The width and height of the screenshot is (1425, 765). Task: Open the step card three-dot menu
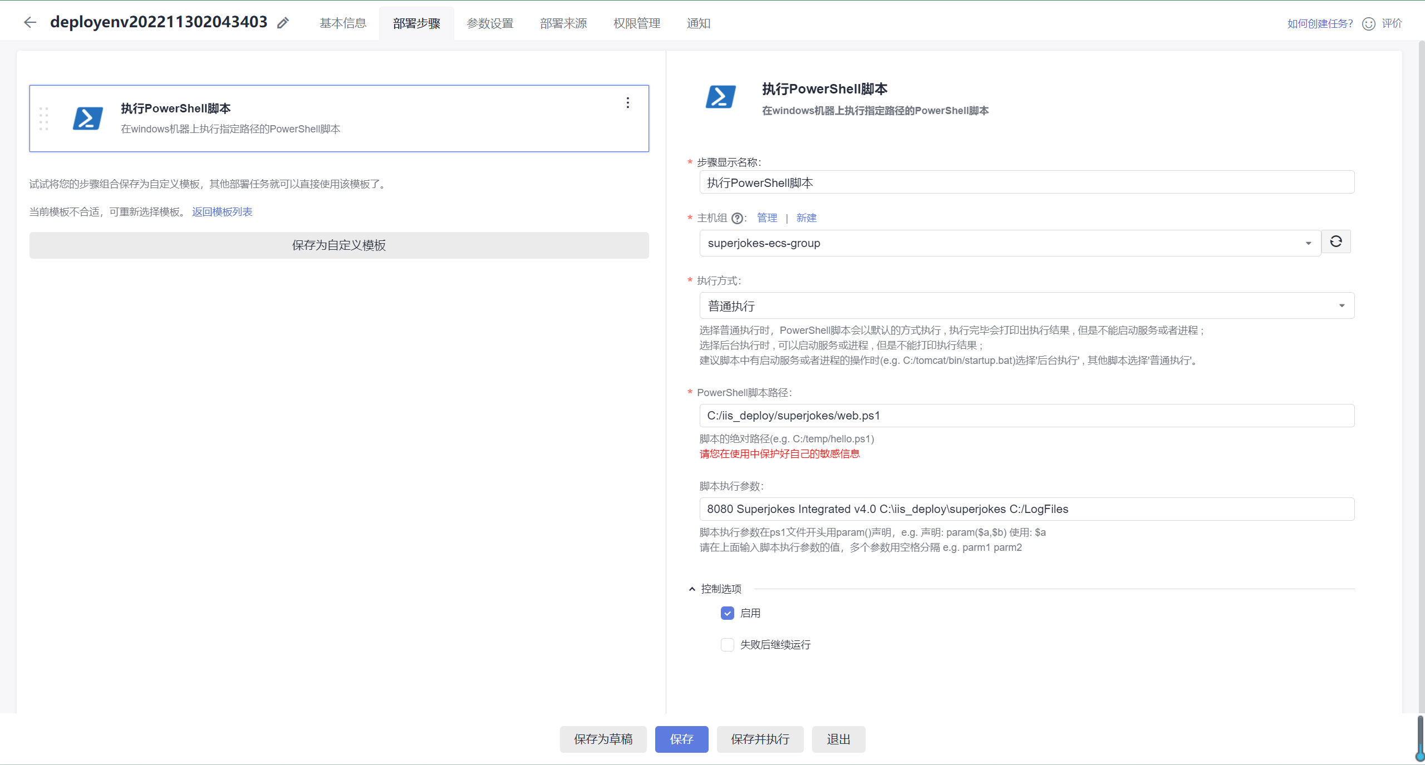(627, 103)
